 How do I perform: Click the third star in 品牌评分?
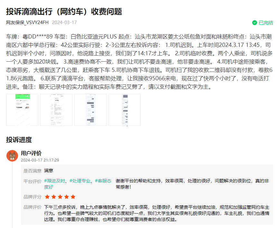pyautogui.click(x=60, y=197)
